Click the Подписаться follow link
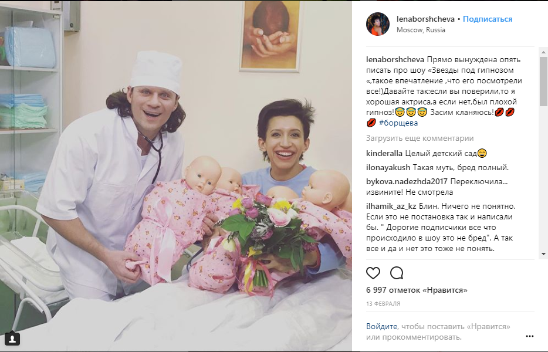548x352 pixels. 488,19
